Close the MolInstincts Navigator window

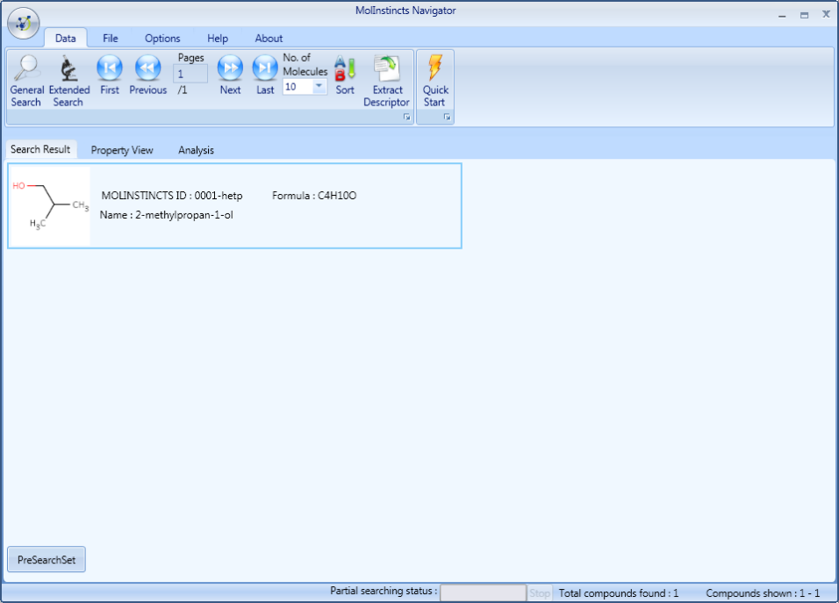point(826,14)
